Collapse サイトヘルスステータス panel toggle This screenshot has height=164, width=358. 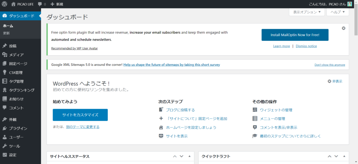(189, 156)
